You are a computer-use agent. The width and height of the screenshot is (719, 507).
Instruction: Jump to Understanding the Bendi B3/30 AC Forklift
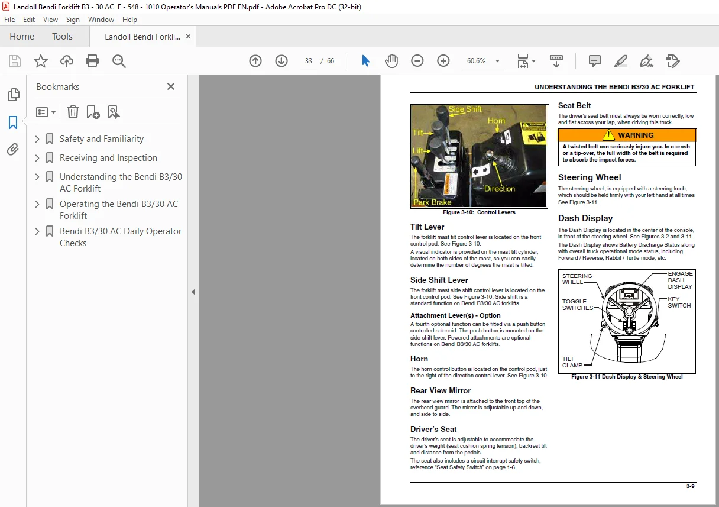[x=121, y=183]
